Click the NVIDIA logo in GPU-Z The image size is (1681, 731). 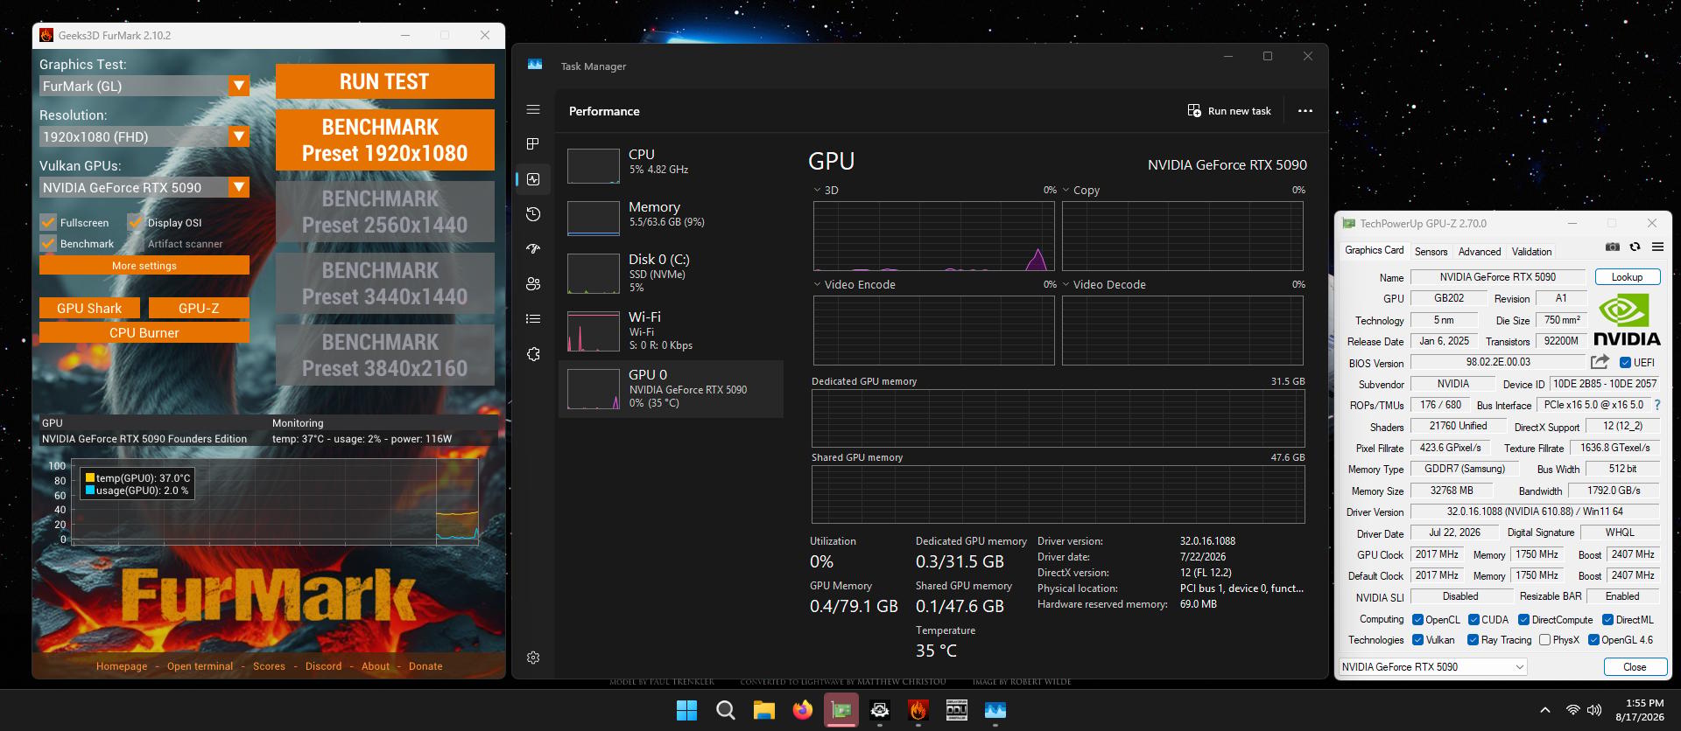[x=1627, y=320]
